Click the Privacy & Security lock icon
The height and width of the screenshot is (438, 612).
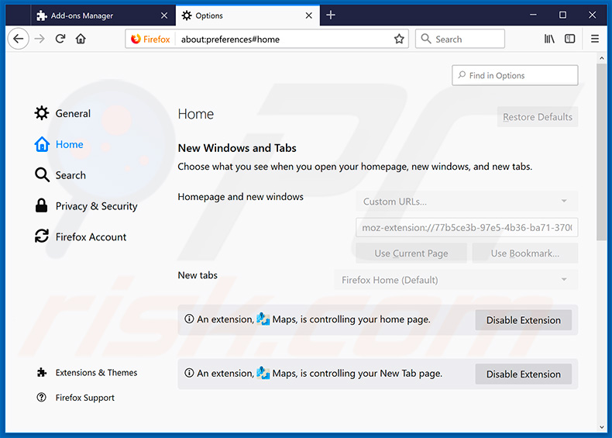[41, 205]
